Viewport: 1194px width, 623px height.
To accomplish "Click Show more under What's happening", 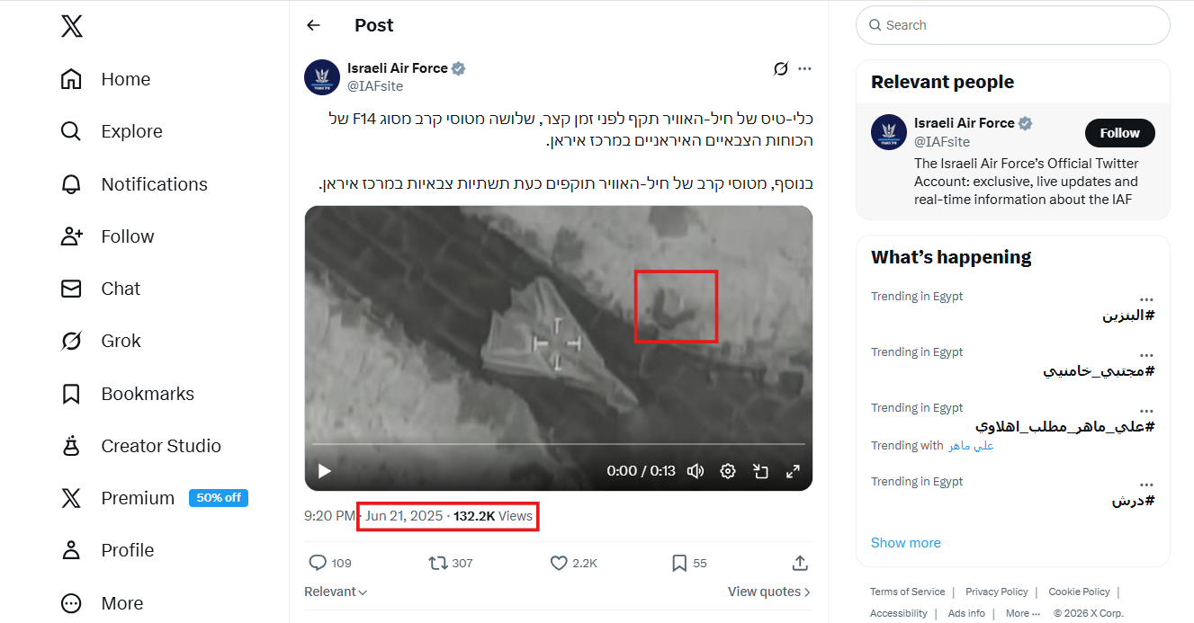I will [905, 543].
